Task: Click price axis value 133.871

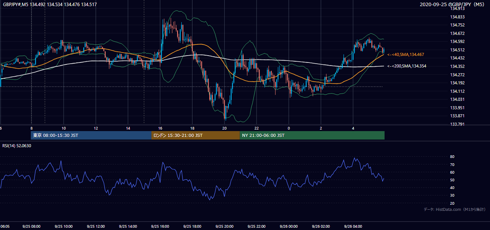Action: (457, 116)
